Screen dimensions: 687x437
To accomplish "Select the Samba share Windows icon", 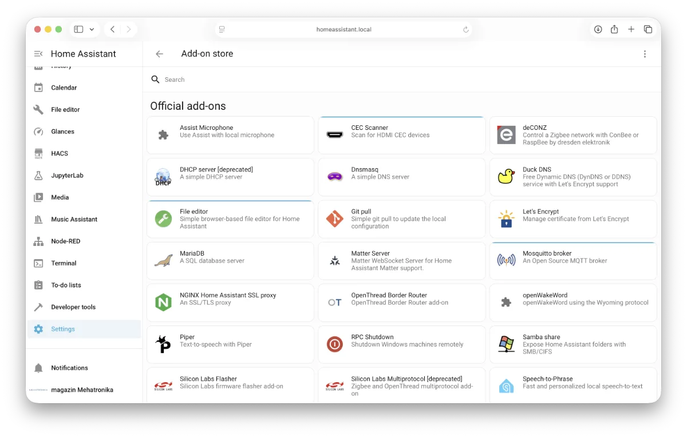I will click(506, 344).
